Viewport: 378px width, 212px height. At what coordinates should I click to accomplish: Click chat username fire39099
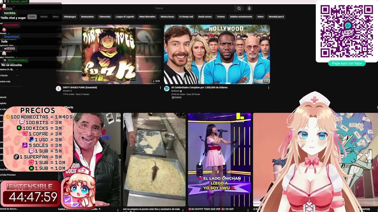[x=11, y=25]
